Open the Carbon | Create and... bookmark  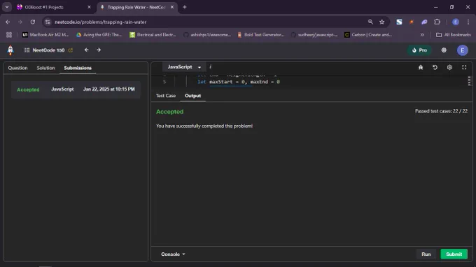[368, 35]
